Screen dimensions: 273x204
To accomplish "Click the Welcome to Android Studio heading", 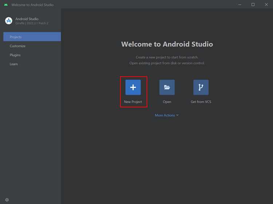I will [167, 44].
